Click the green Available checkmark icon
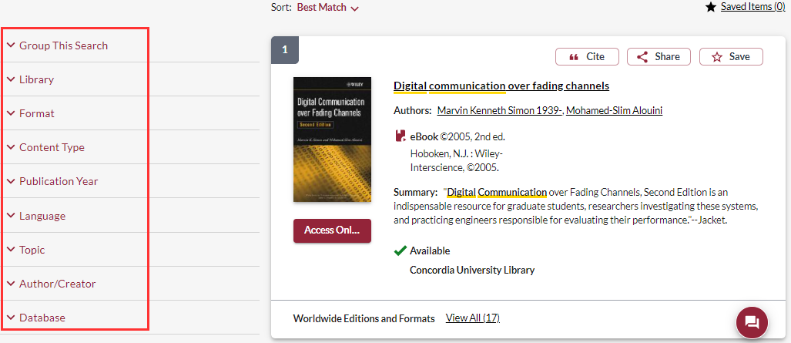The height and width of the screenshot is (343, 791). (x=401, y=251)
